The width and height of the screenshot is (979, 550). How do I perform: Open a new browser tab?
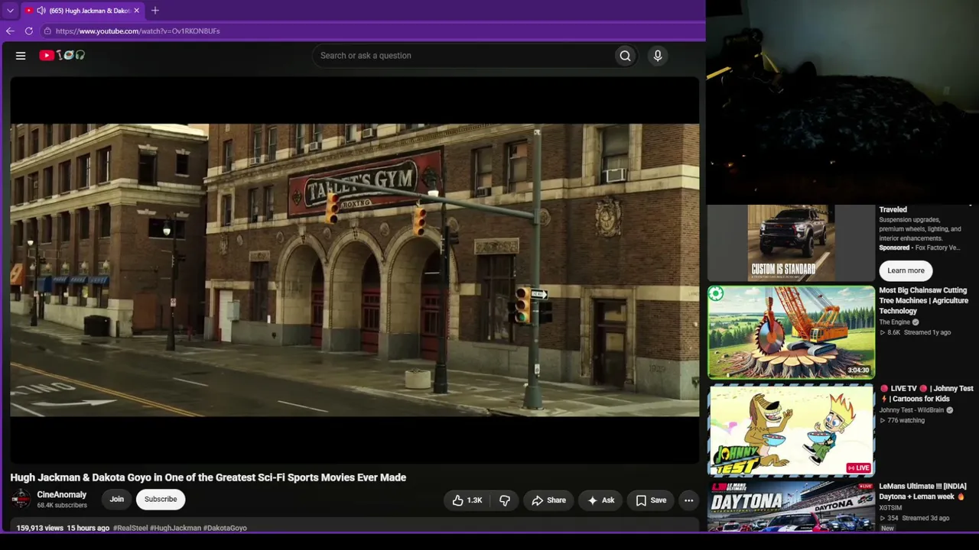point(155,11)
